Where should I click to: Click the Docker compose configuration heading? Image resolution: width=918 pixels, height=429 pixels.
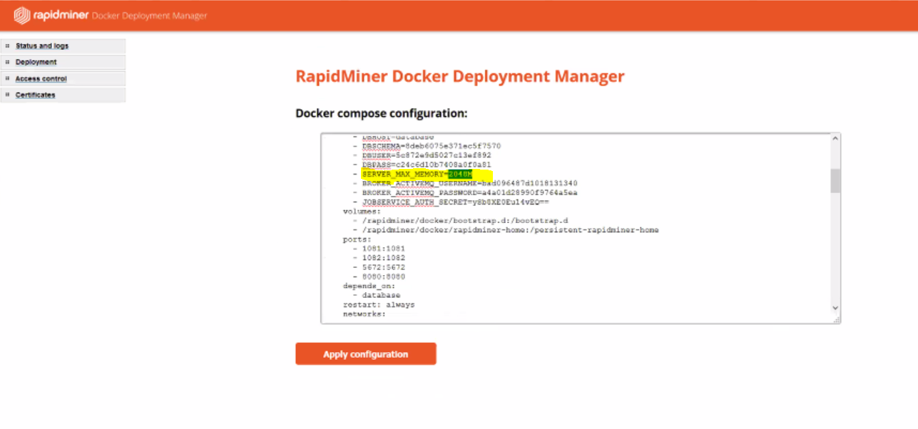[382, 113]
